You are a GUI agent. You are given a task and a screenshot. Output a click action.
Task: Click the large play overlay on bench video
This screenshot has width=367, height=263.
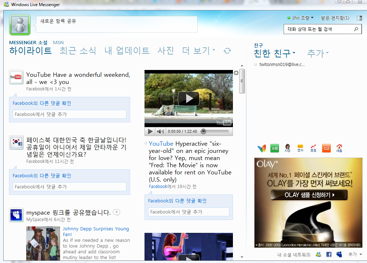189,99
